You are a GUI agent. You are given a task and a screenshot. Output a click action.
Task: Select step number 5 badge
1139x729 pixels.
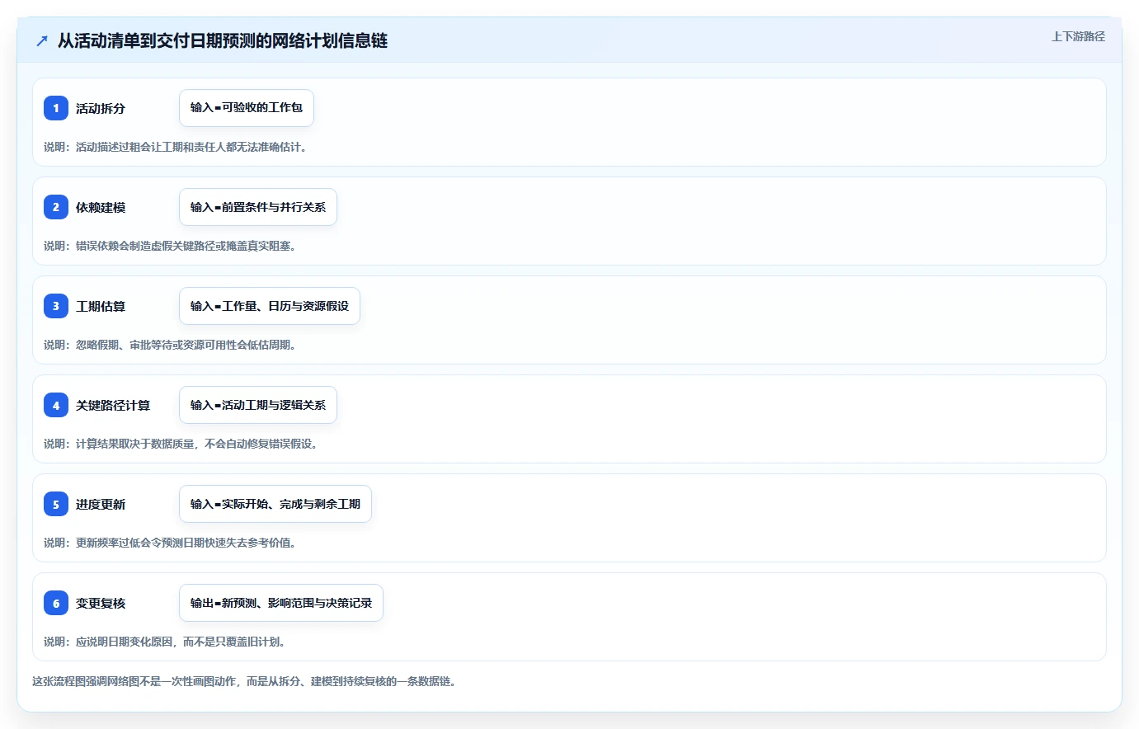(56, 504)
